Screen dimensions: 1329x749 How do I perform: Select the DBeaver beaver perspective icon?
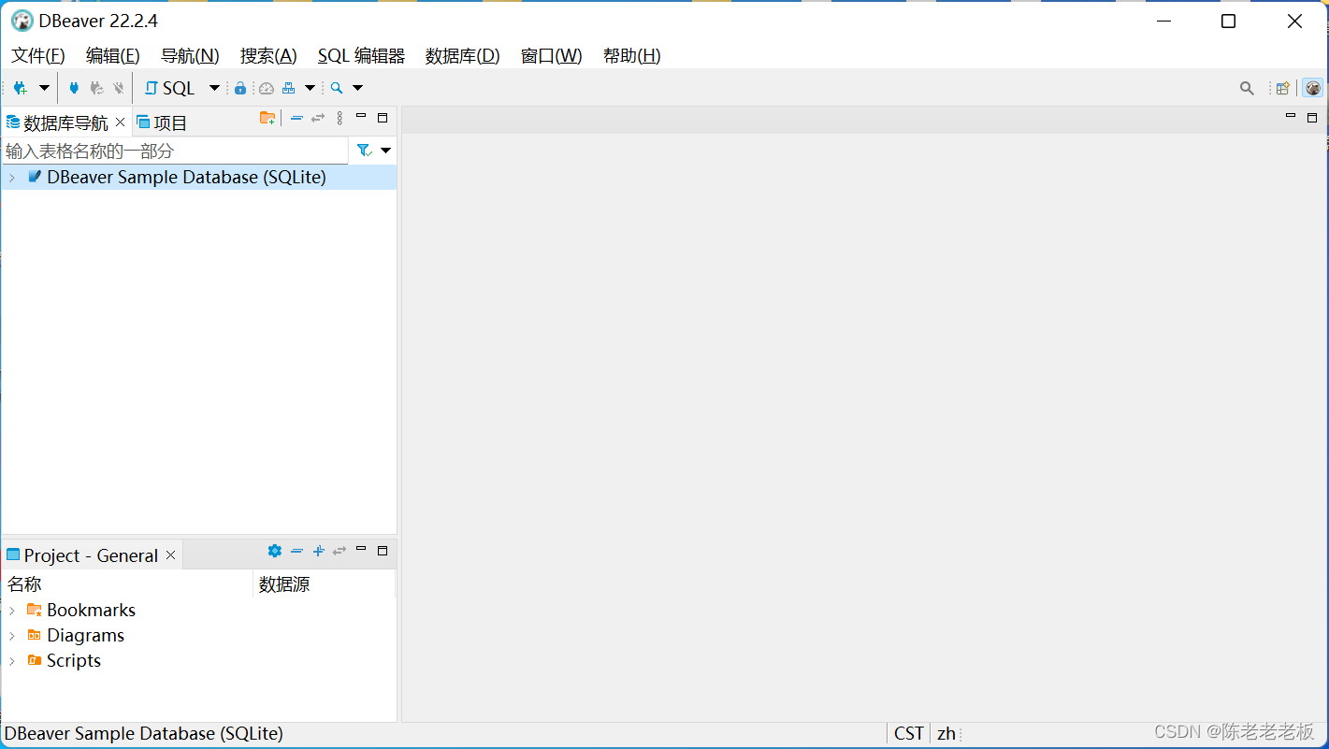tap(1313, 88)
